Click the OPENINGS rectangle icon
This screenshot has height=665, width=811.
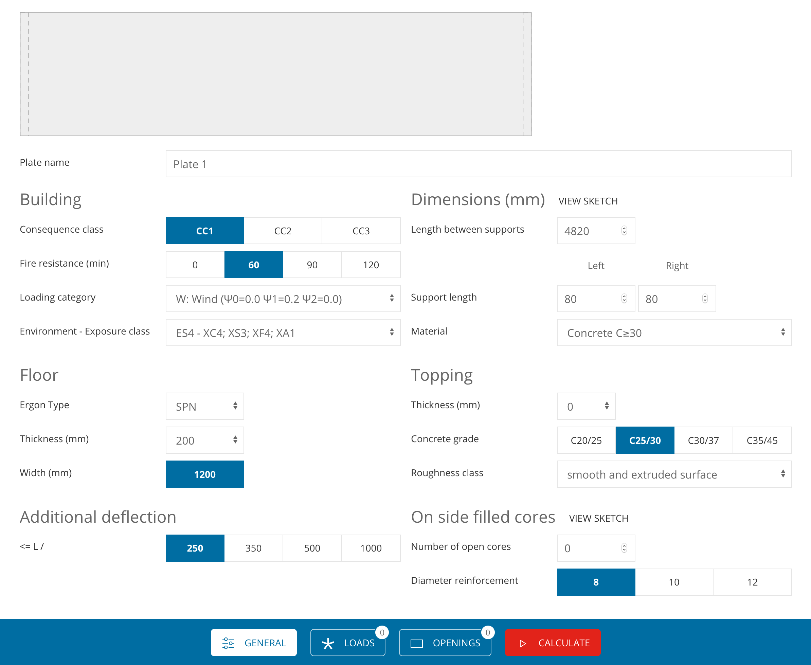click(417, 643)
